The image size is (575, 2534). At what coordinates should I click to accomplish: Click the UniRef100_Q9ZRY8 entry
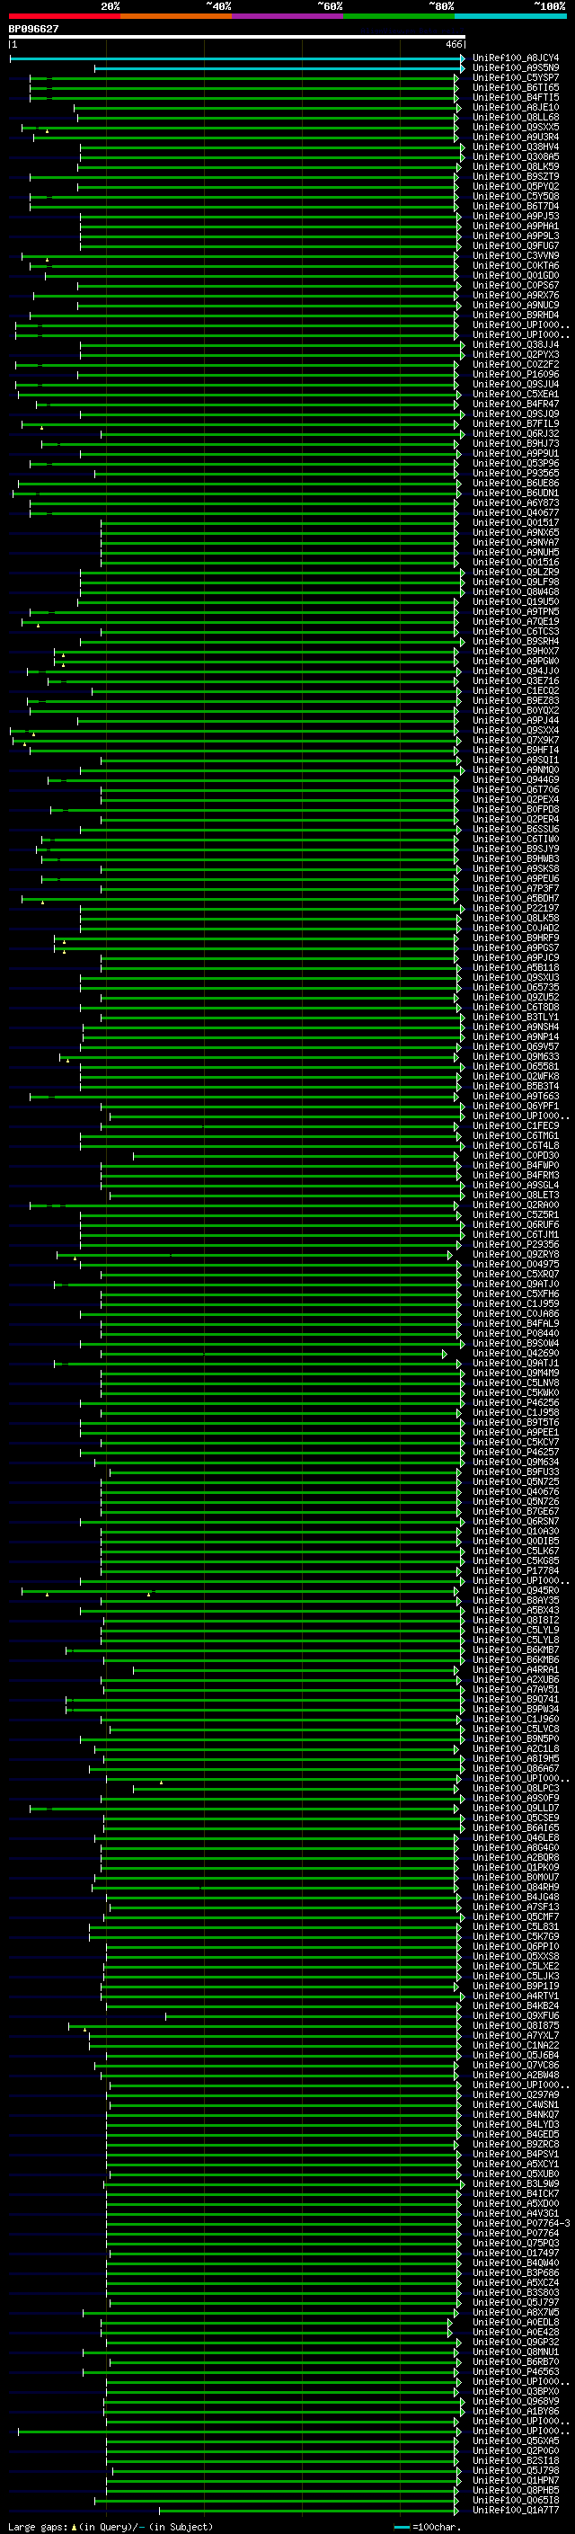[515, 1254]
